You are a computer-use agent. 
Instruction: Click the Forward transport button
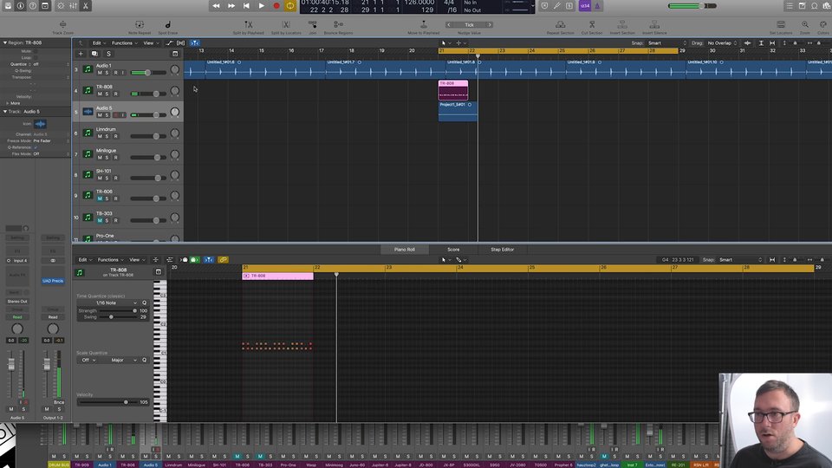pos(231,6)
